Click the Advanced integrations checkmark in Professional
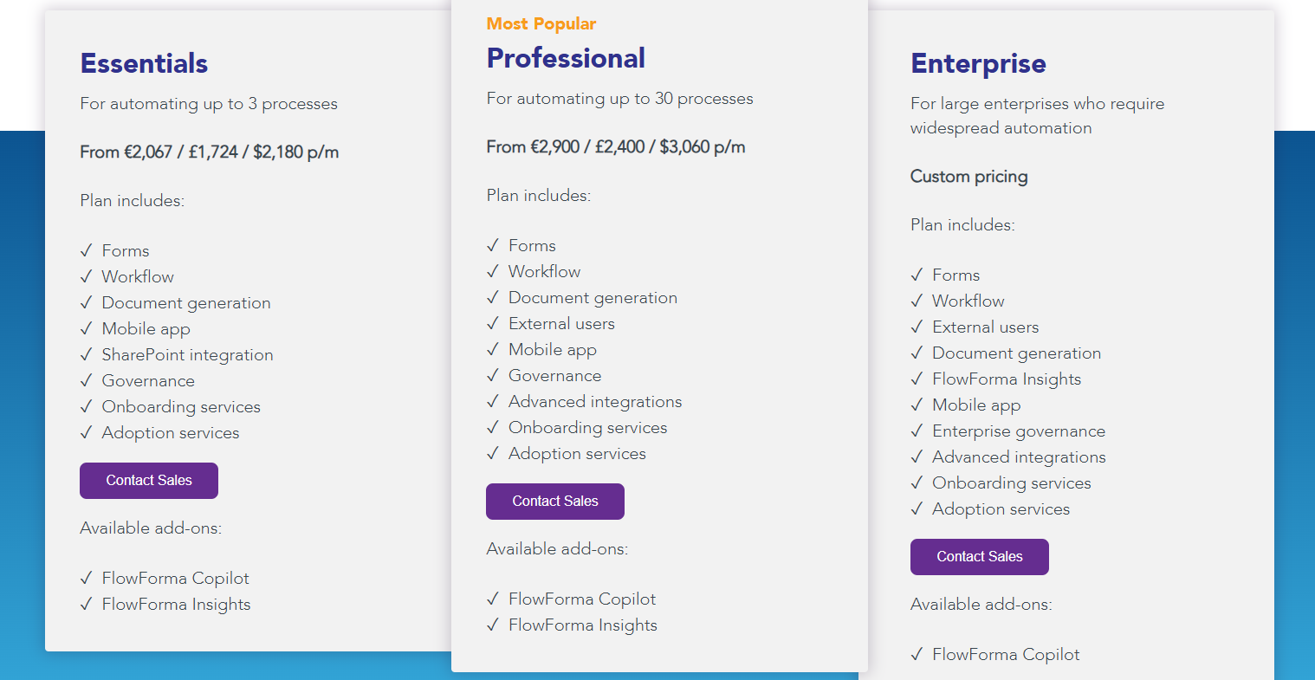Image resolution: width=1315 pixels, height=680 pixels. click(492, 401)
